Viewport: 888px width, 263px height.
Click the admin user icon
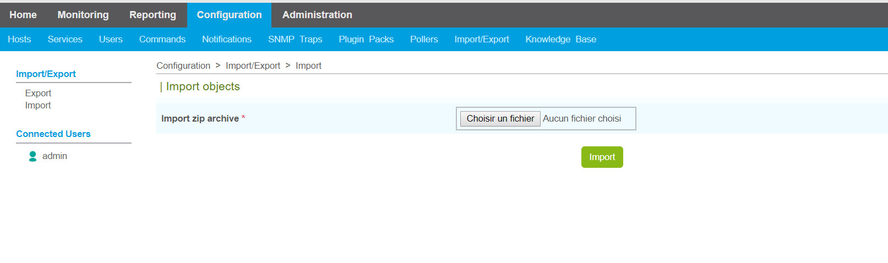[32, 156]
